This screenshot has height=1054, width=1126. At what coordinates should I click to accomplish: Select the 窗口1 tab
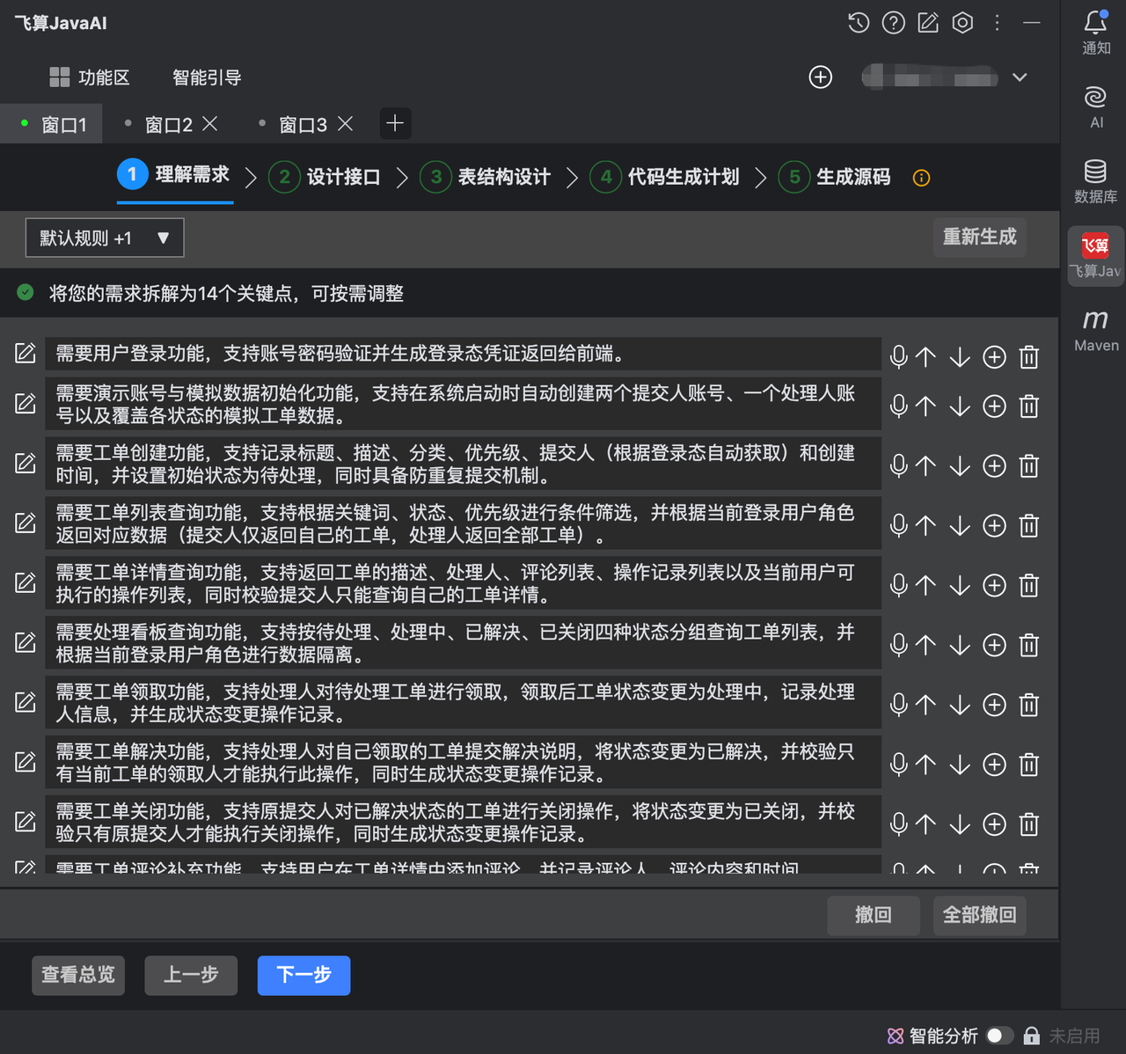(x=51, y=124)
